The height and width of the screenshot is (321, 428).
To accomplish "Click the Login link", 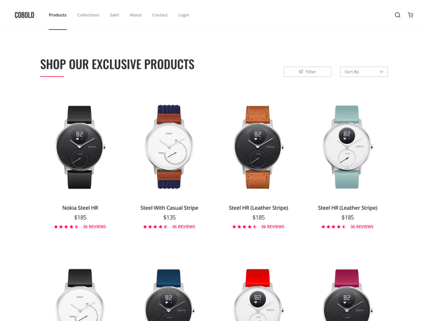I will pos(184,15).
